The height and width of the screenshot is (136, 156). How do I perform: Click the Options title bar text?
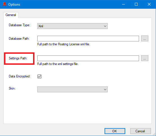pyautogui.click(x=14, y=5)
